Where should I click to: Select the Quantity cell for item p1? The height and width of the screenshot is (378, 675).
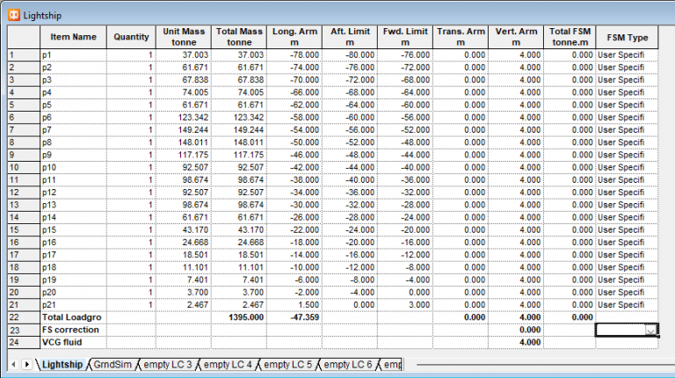(132, 55)
